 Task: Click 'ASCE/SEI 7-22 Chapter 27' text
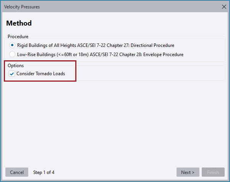[103, 45]
